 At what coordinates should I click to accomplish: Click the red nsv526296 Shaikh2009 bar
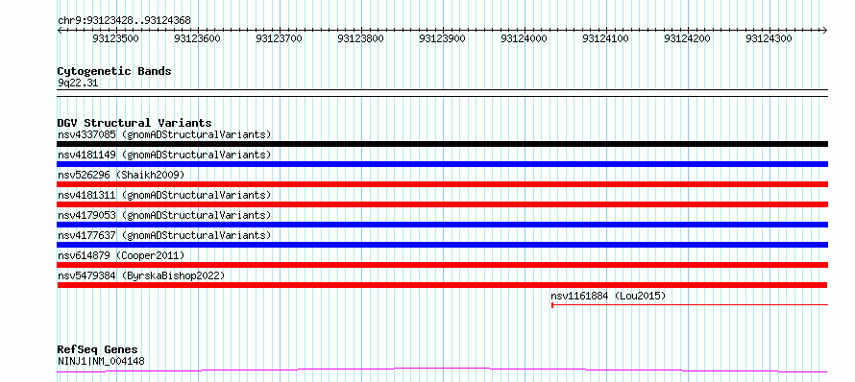pyautogui.click(x=442, y=184)
